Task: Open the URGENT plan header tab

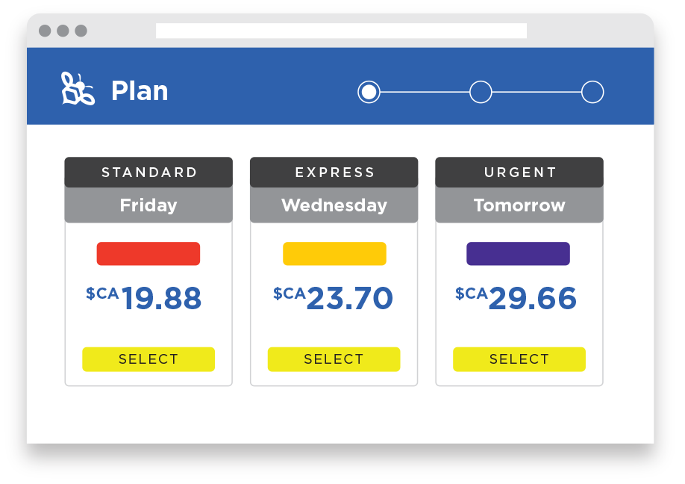Action: tap(519, 173)
